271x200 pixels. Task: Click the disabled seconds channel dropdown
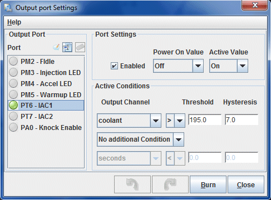tap(129, 158)
